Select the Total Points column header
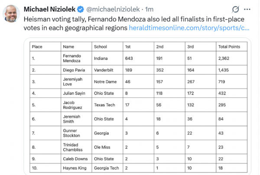Image resolution: width=260 pixels, height=175 pixels. tap(228, 46)
